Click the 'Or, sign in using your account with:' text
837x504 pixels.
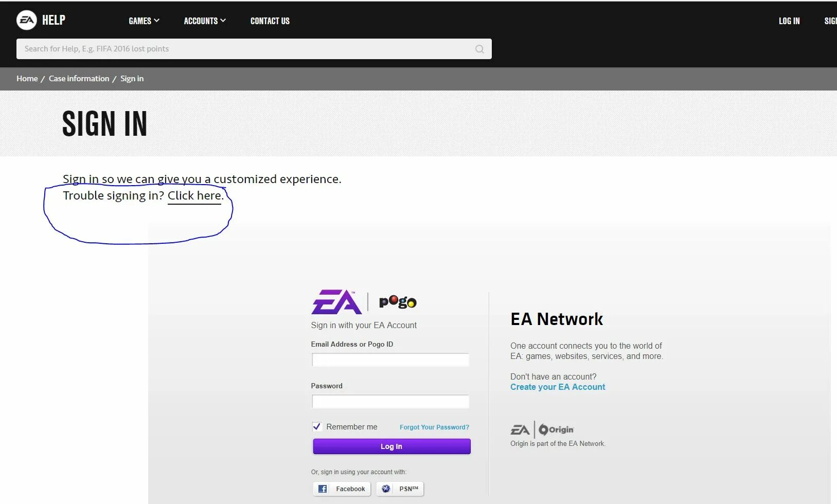point(359,472)
